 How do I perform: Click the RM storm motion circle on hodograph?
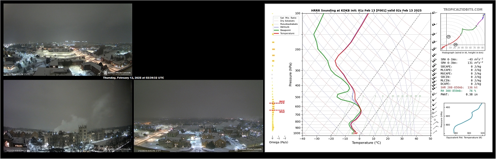(455, 45)
